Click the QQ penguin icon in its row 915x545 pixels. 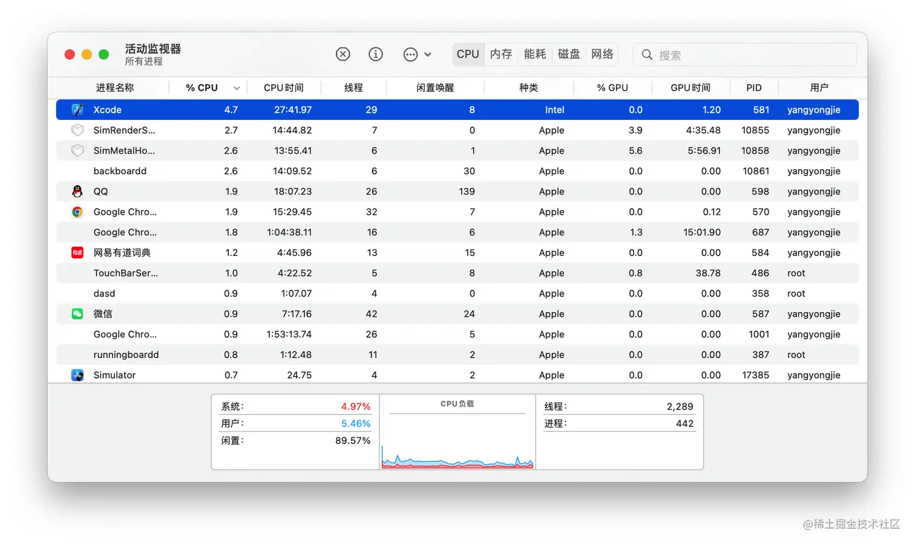pyautogui.click(x=77, y=191)
